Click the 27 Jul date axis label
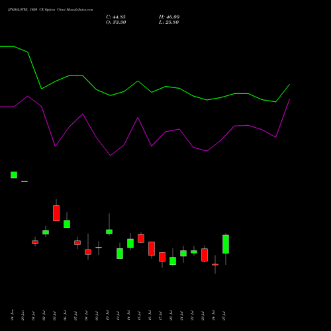Viewport: 331px width, 331px height. (x=224, y=316)
